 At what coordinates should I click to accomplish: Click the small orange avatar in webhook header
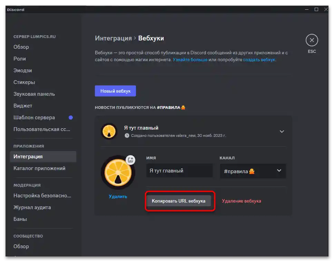(109, 131)
